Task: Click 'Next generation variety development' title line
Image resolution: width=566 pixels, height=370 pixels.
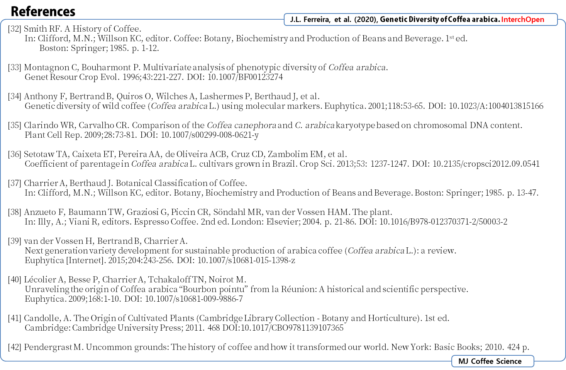Action: click(x=241, y=251)
